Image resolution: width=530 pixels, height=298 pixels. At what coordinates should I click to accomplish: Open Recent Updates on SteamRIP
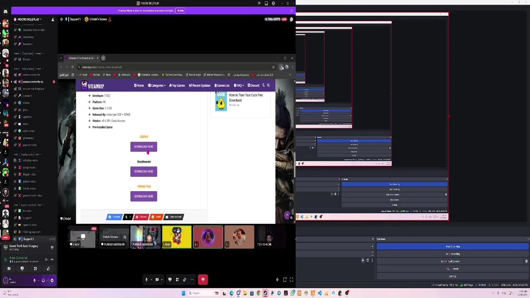coord(200,85)
